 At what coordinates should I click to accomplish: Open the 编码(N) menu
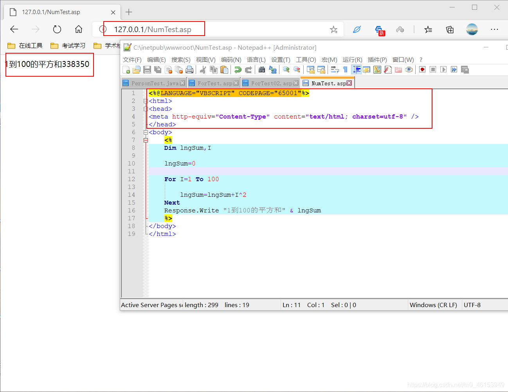tap(231, 59)
